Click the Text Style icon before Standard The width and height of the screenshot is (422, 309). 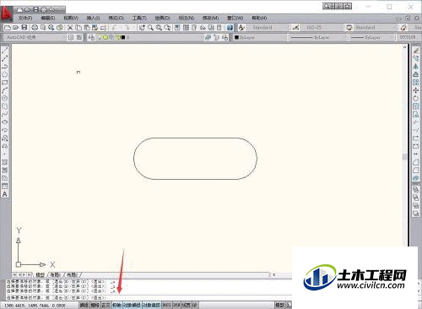pyautogui.click(x=241, y=27)
